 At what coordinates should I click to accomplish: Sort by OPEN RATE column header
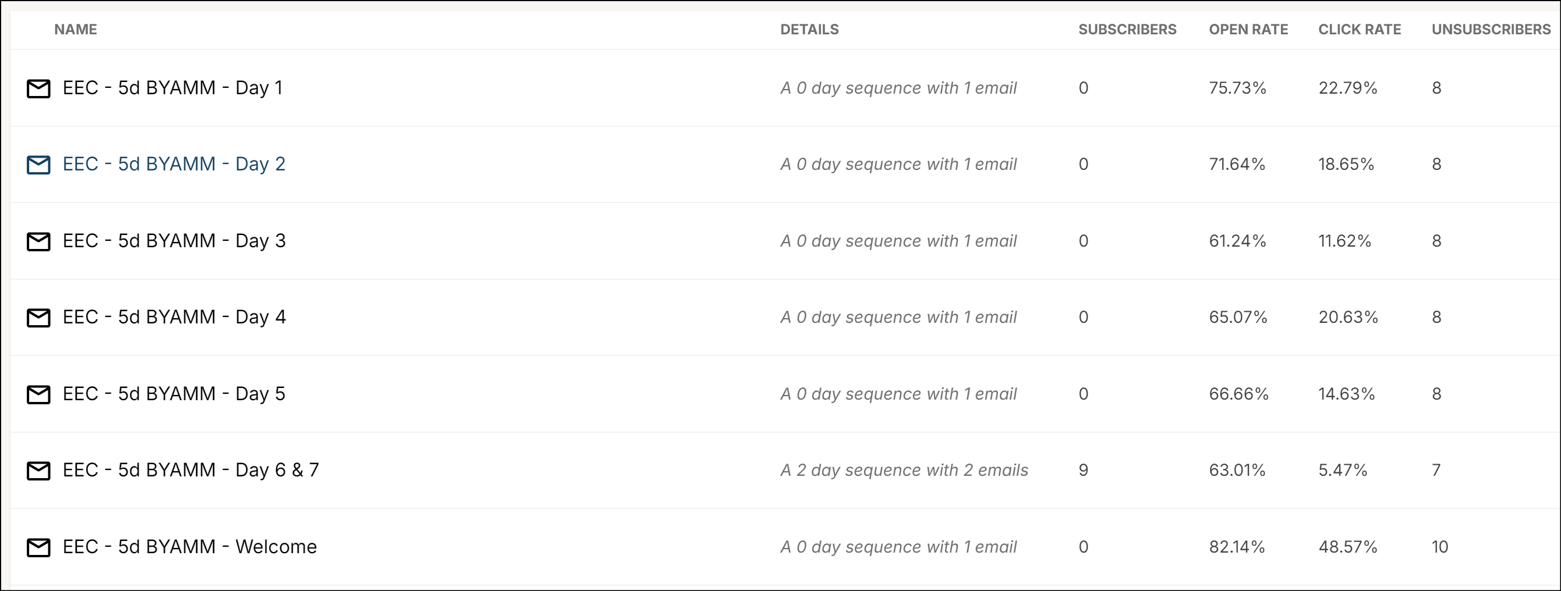pos(1248,29)
